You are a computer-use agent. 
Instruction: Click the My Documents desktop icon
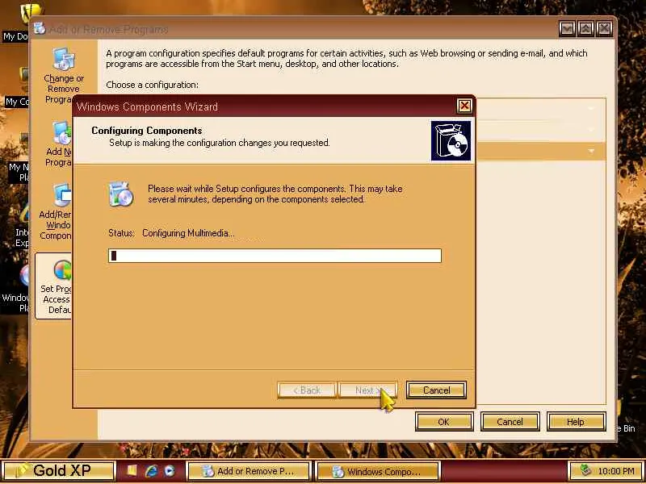click(29, 14)
